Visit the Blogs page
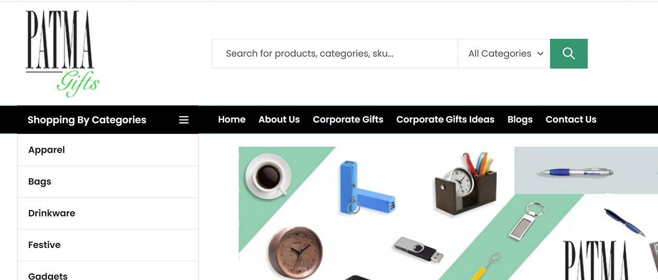This screenshot has height=280, width=658. point(520,119)
